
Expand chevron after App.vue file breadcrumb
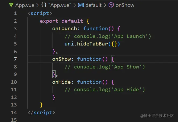pos(38,5)
